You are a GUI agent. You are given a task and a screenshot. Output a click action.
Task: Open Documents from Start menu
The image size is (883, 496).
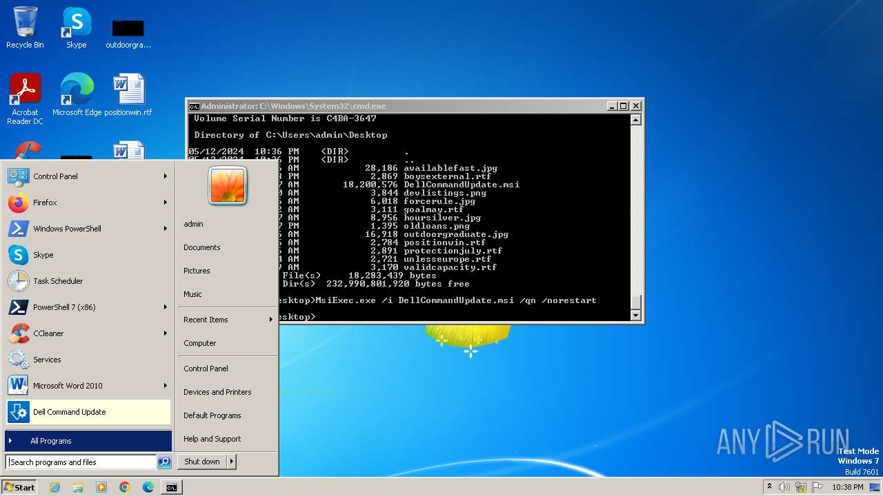pos(202,247)
